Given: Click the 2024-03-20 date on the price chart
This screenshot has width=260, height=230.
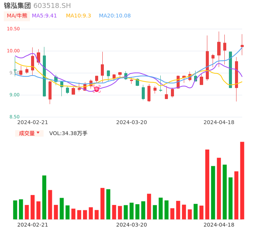Looking at the screenshot, I should click(132, 122).
